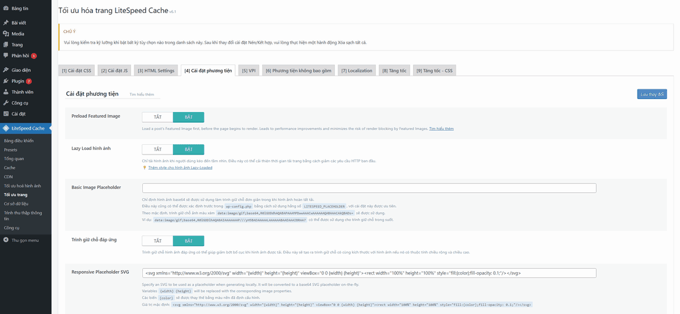Open the [9] Tăng tốc - CSS tab

point(435,71)
